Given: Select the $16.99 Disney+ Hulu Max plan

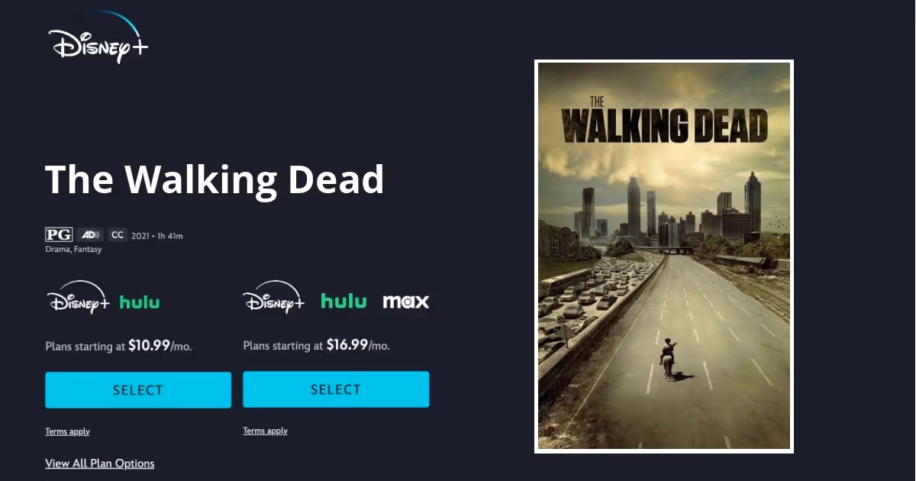Looking at the screenshot, I should click(x=336, y=389).
